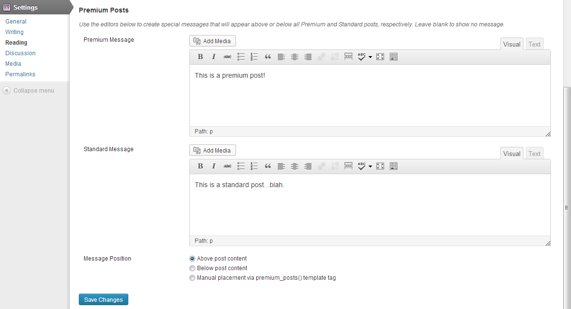Align center in Standard Message editor
The image size is (571, 309).
[295, 166]
